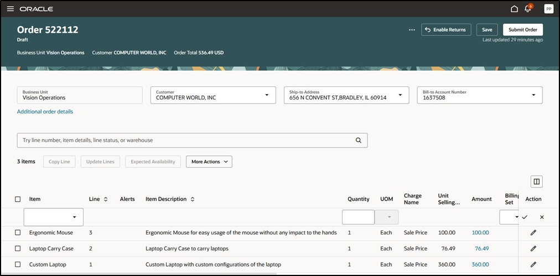
Task: Click the Oracle logo
Action: (x=37, y=8)
